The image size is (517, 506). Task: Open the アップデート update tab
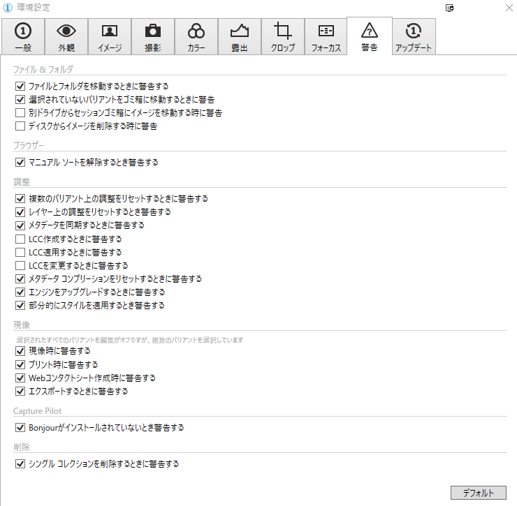(413, 37)
